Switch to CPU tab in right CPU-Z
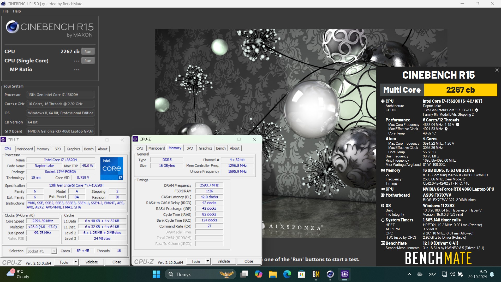Image resolution: width=501 pixels, height=282 pixels. point(140,148)
